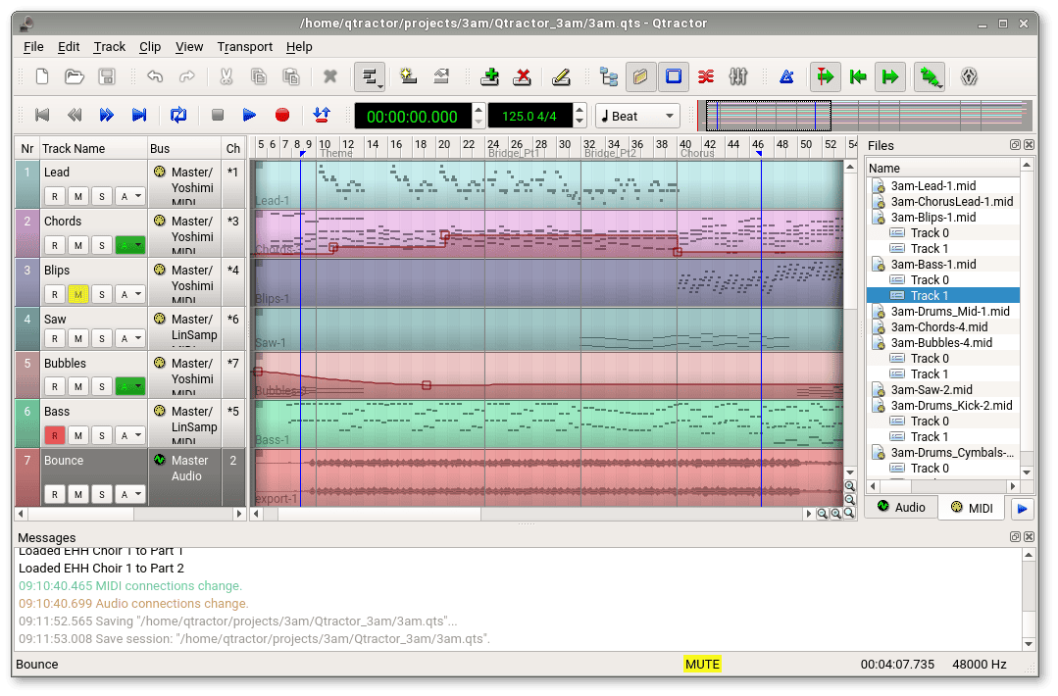Click the Fast Forward transport button
This screenshot has height=696, width=1058.
(107, 116)
